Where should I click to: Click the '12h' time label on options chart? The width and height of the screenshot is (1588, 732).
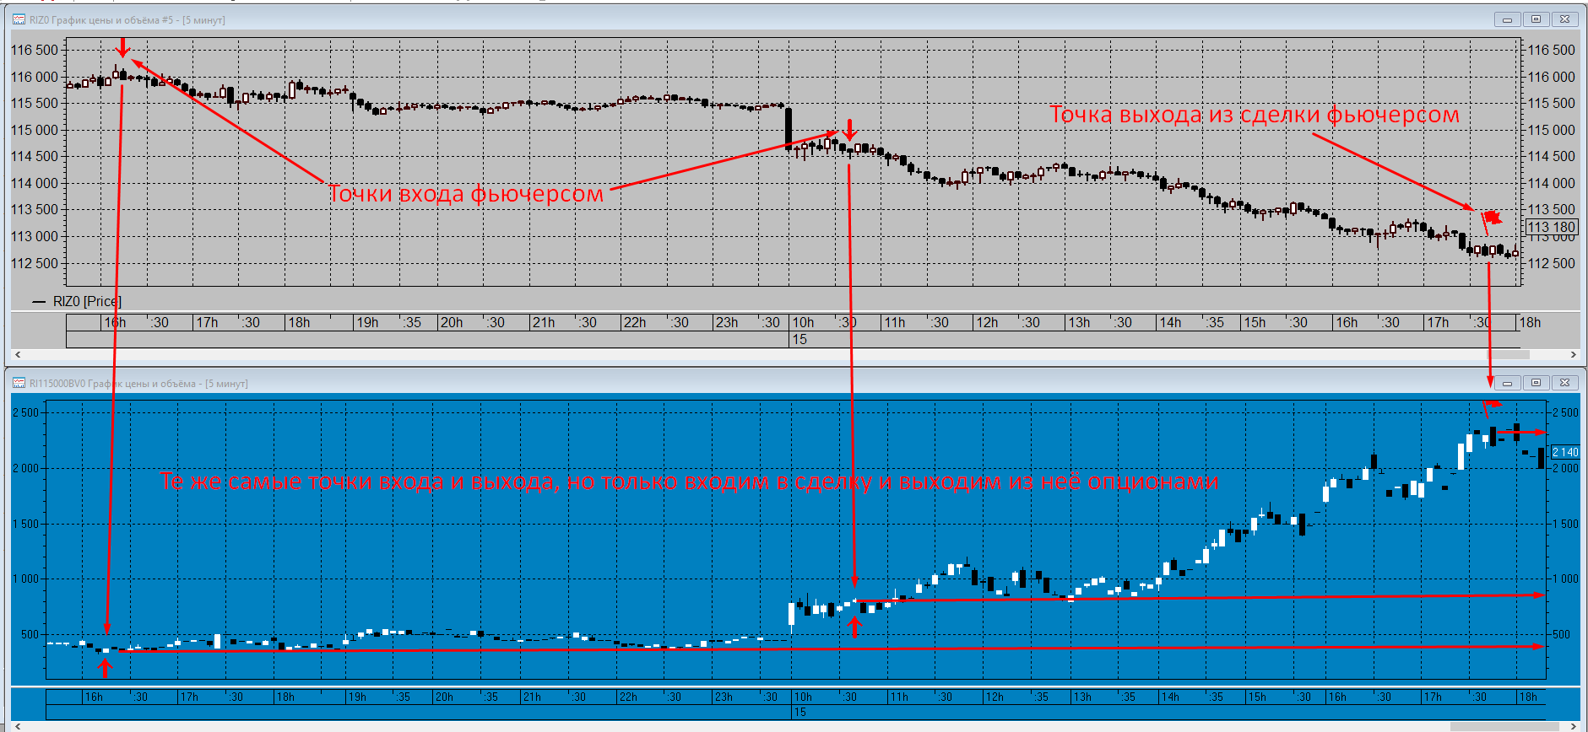pos(995,697)
